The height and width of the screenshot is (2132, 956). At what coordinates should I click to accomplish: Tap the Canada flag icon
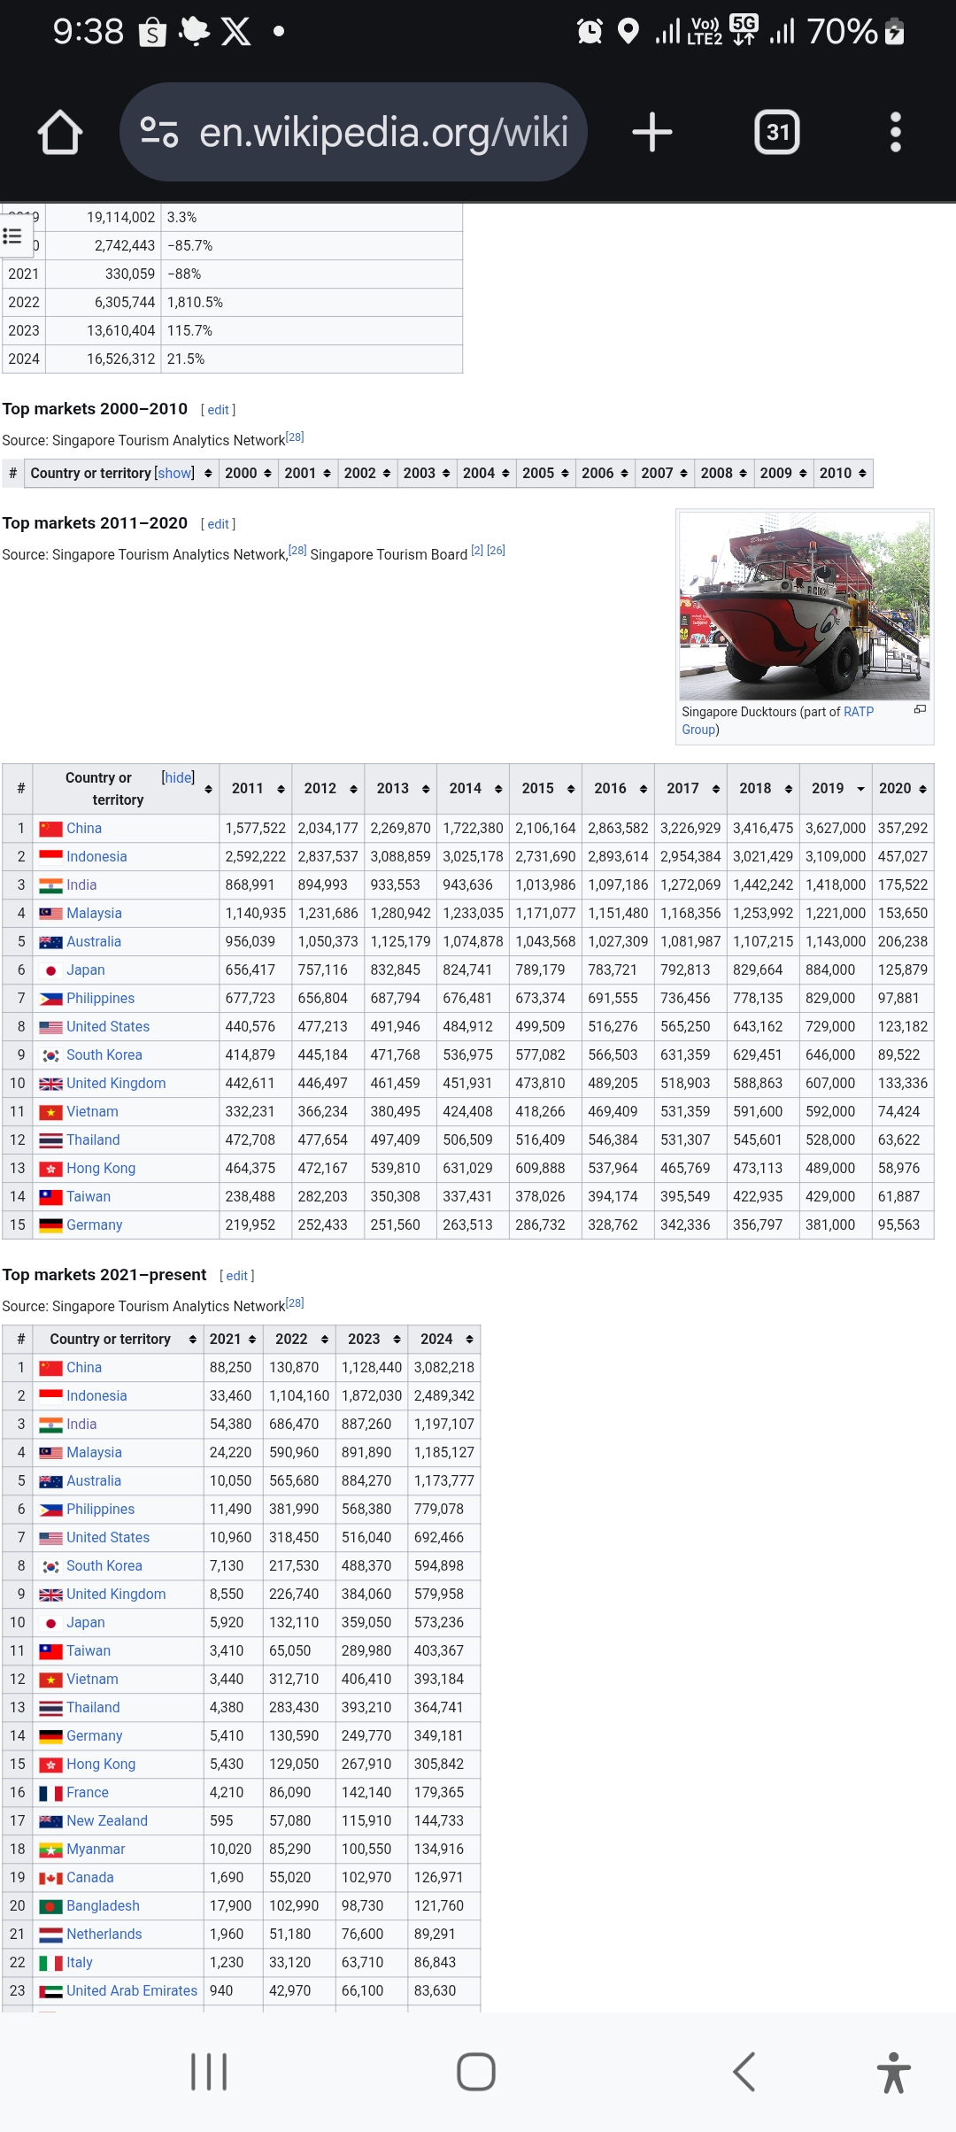pyautogui.click(x=51, y=1878)
